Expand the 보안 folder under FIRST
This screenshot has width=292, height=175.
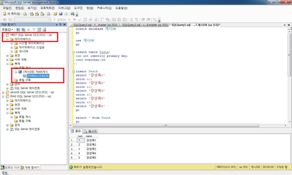point(7,56)
